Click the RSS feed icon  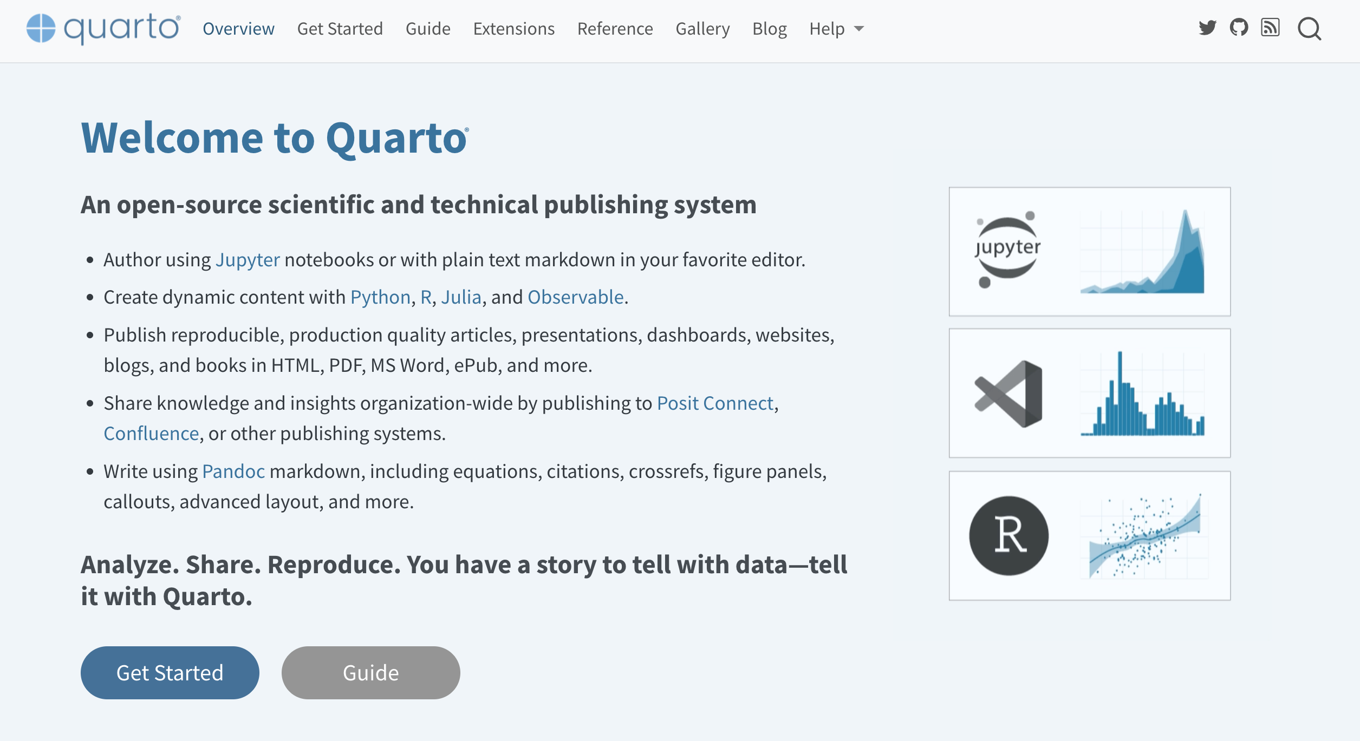tap(1270, 28)
